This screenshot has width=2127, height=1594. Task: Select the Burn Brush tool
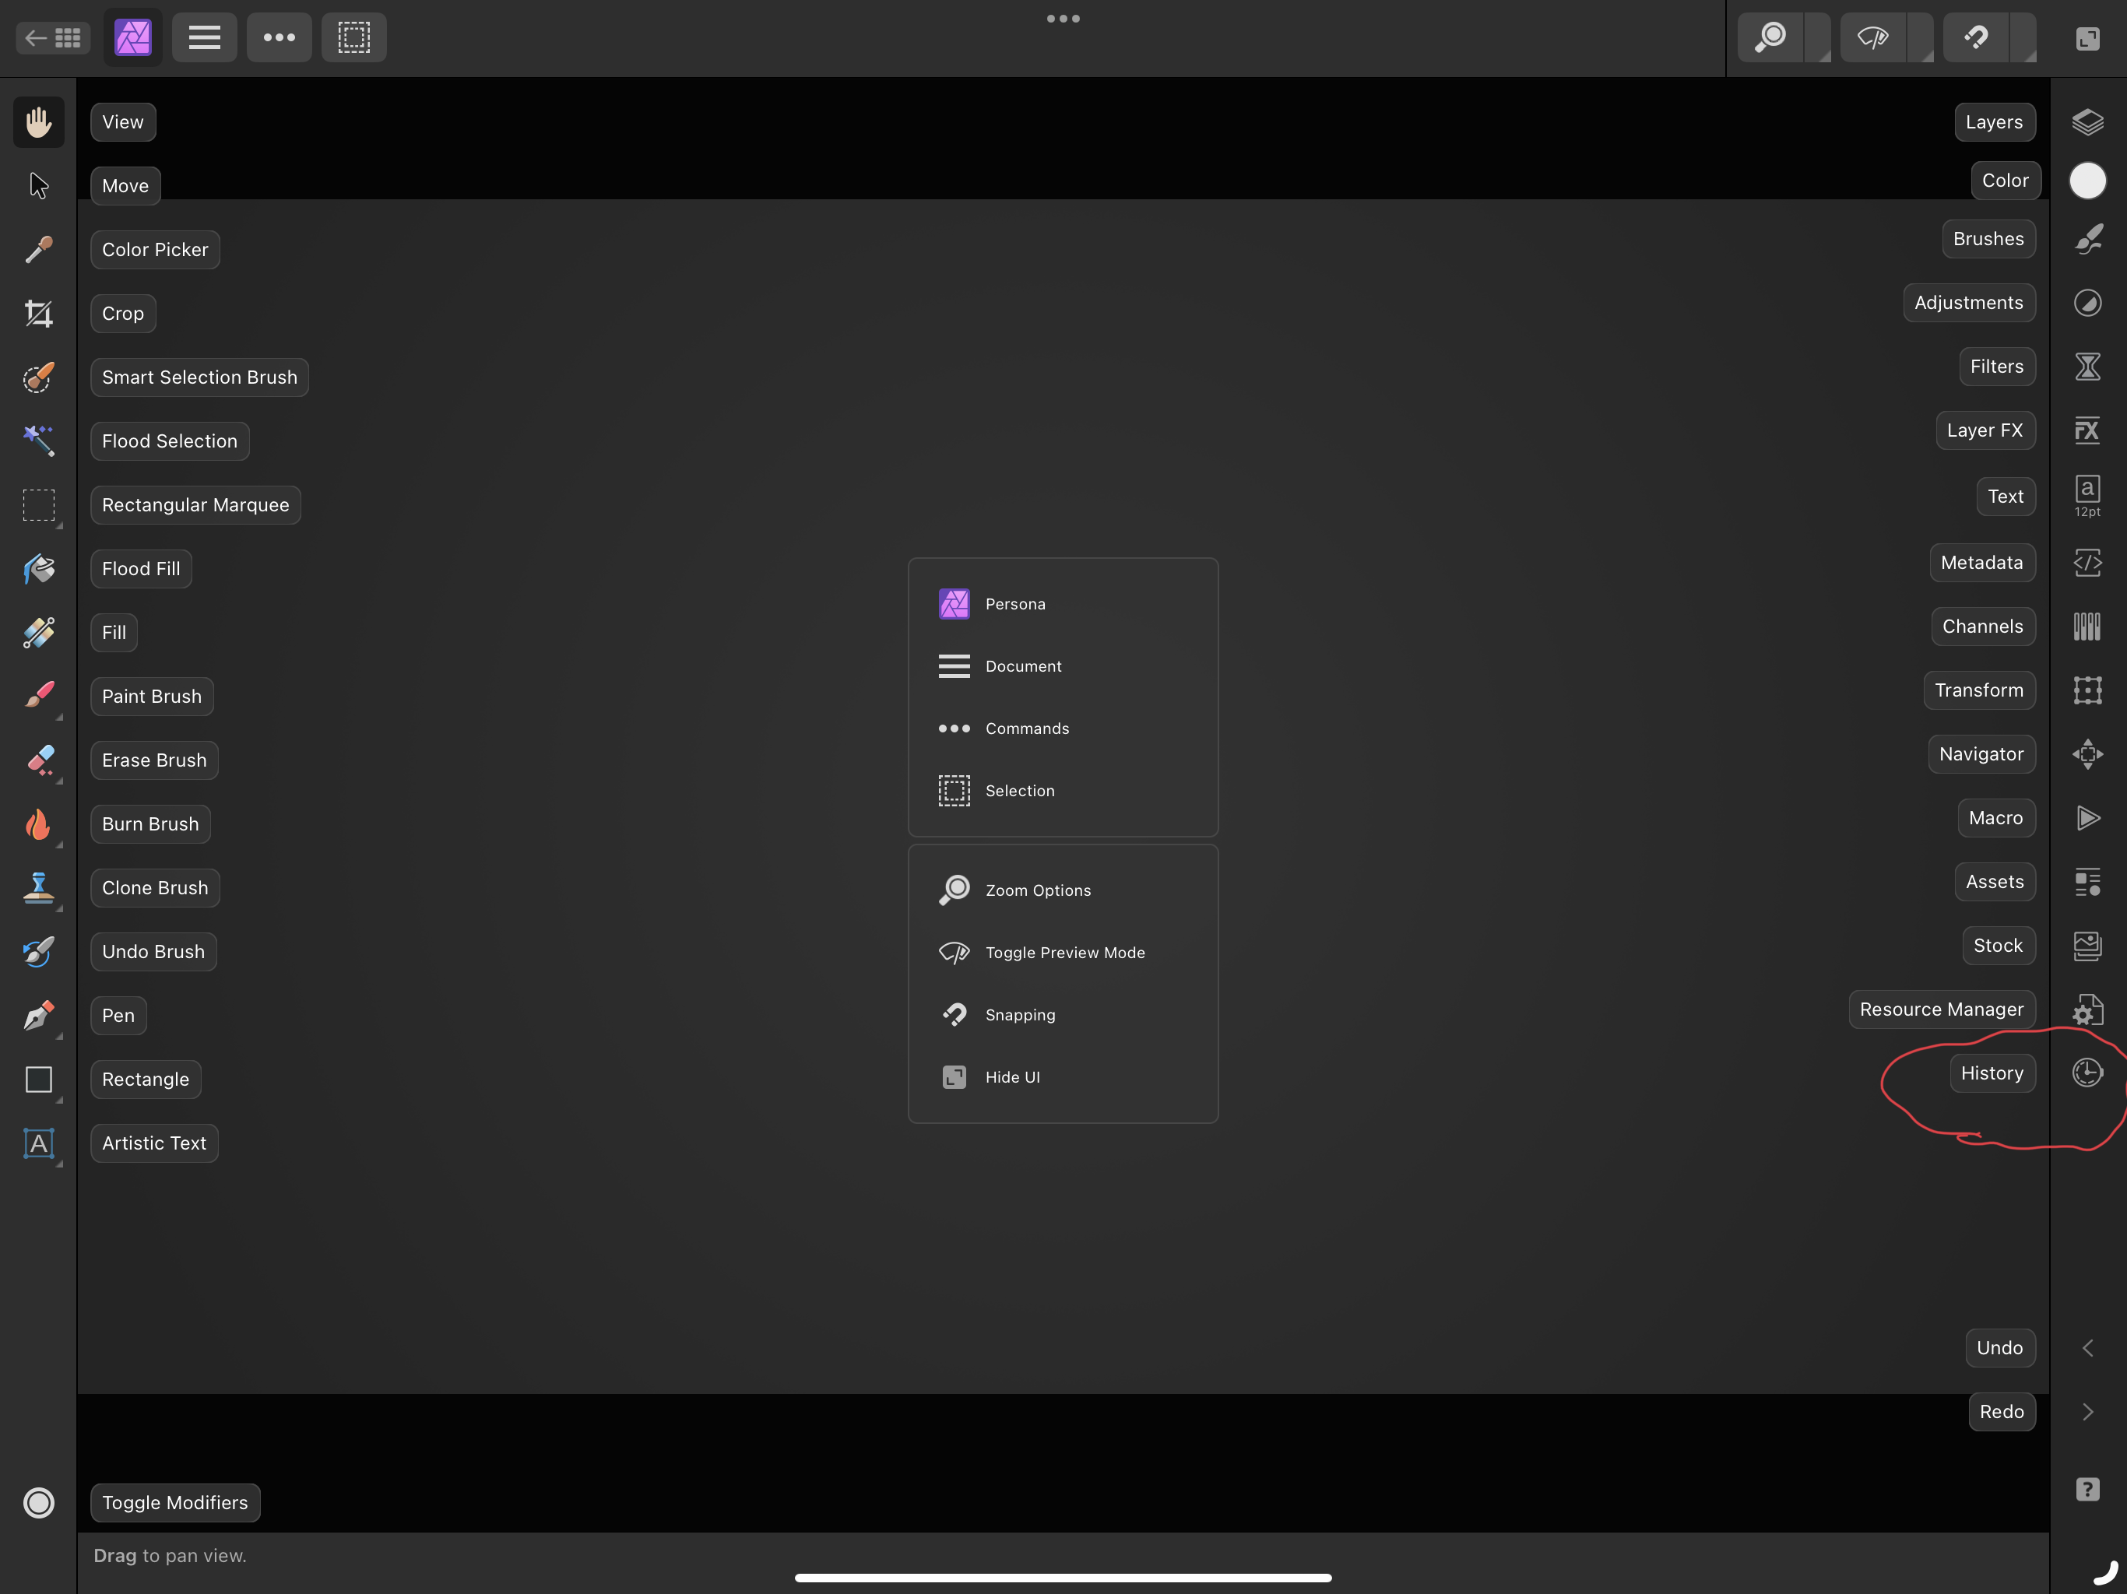[37, 823]
